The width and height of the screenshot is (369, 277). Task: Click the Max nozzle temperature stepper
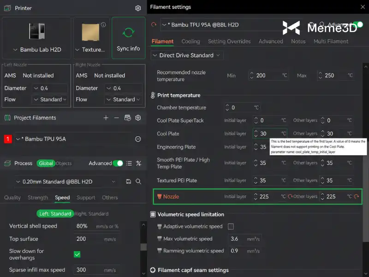(x=320, y=75)
